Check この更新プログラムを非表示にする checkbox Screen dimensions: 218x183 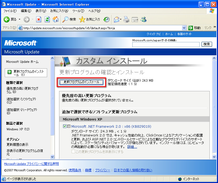pos(73,151)
